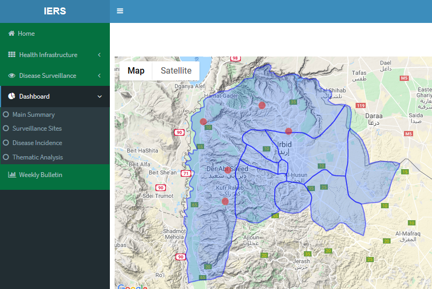
Task: Open the Weekly Bulletin page
Action: pos(55,175)
